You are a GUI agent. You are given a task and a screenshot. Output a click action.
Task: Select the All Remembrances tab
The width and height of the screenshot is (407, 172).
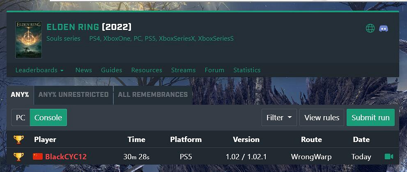(x=152, y=94)
